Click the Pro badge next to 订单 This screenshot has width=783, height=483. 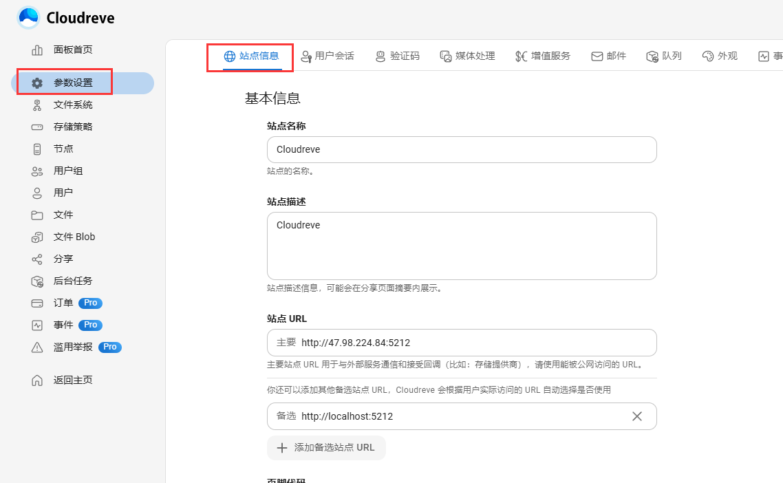coord(90,303)
